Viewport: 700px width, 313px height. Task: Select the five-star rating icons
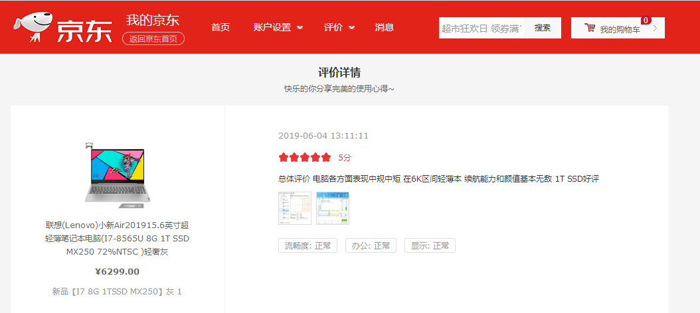304,157
